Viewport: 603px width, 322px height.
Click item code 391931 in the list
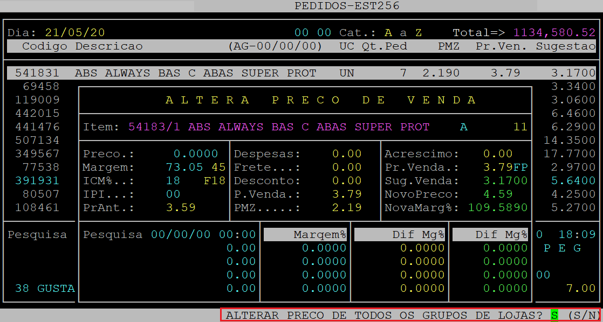point(37,180)
